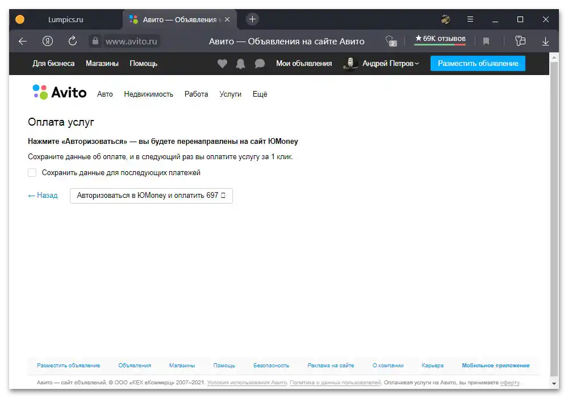568x398 pixels.
Task: Open Условия использования Авито link
Action: 247,383
